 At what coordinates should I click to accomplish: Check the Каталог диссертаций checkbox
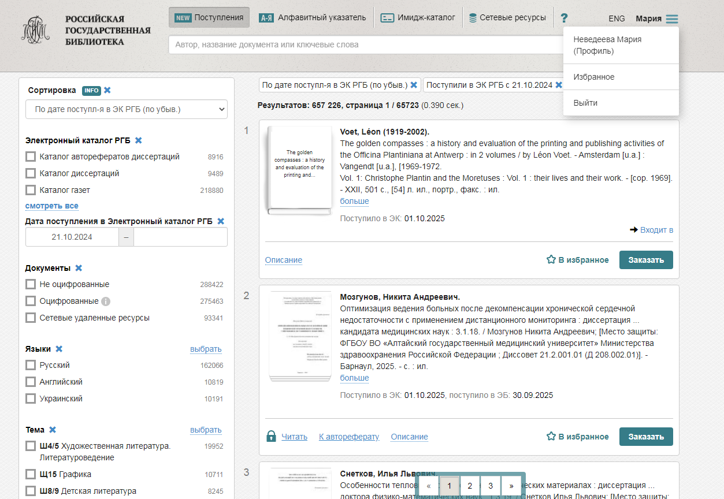click(31, 173)
